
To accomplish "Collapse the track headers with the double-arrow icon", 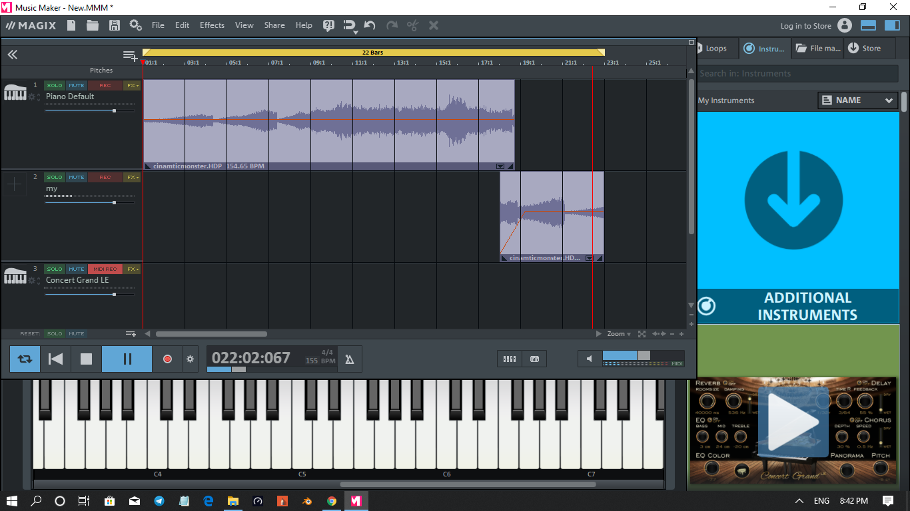I will (x=13, y=55).
